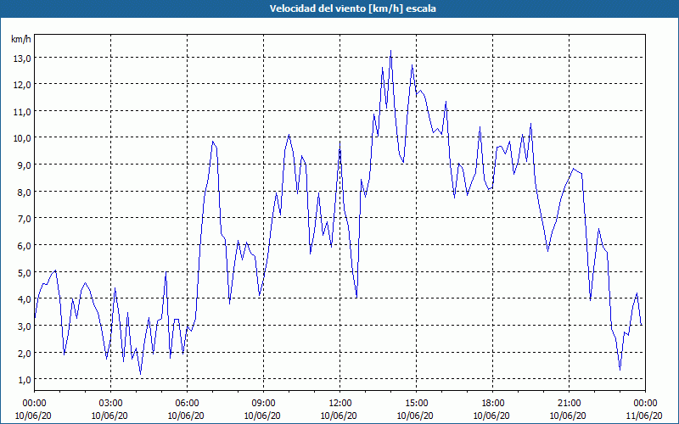Select the '03:00' time label

[111, 404]
